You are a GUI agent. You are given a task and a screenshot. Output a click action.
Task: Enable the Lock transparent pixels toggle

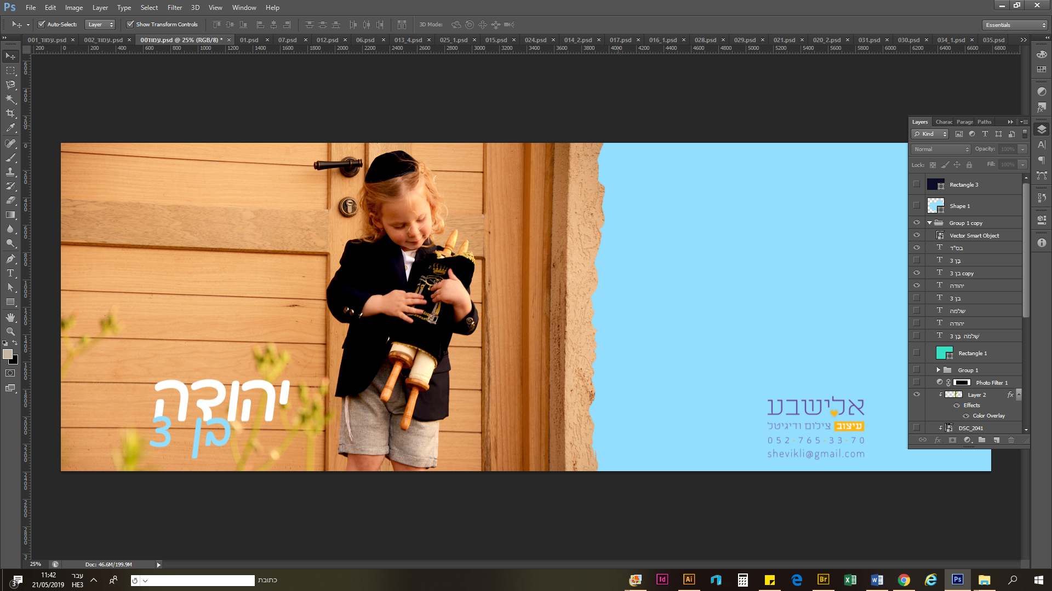933,165
